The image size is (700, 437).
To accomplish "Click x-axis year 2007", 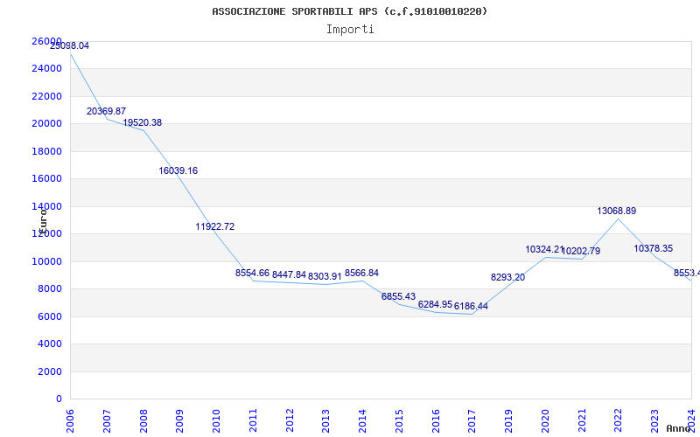I will point(107,420).
